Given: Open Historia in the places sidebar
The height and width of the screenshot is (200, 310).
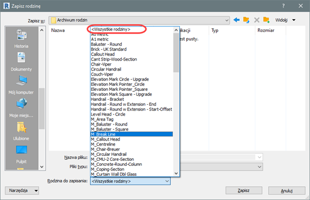Looking at the screenshot, I should click(22, 38).
